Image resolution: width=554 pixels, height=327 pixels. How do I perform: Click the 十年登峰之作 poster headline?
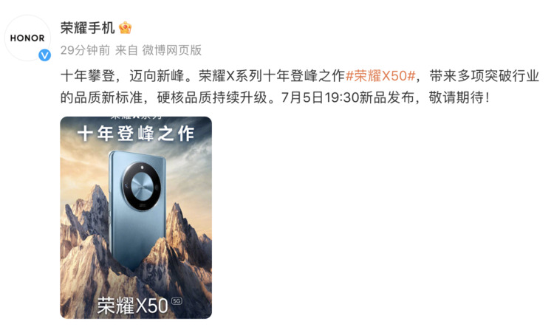point(136,134)
